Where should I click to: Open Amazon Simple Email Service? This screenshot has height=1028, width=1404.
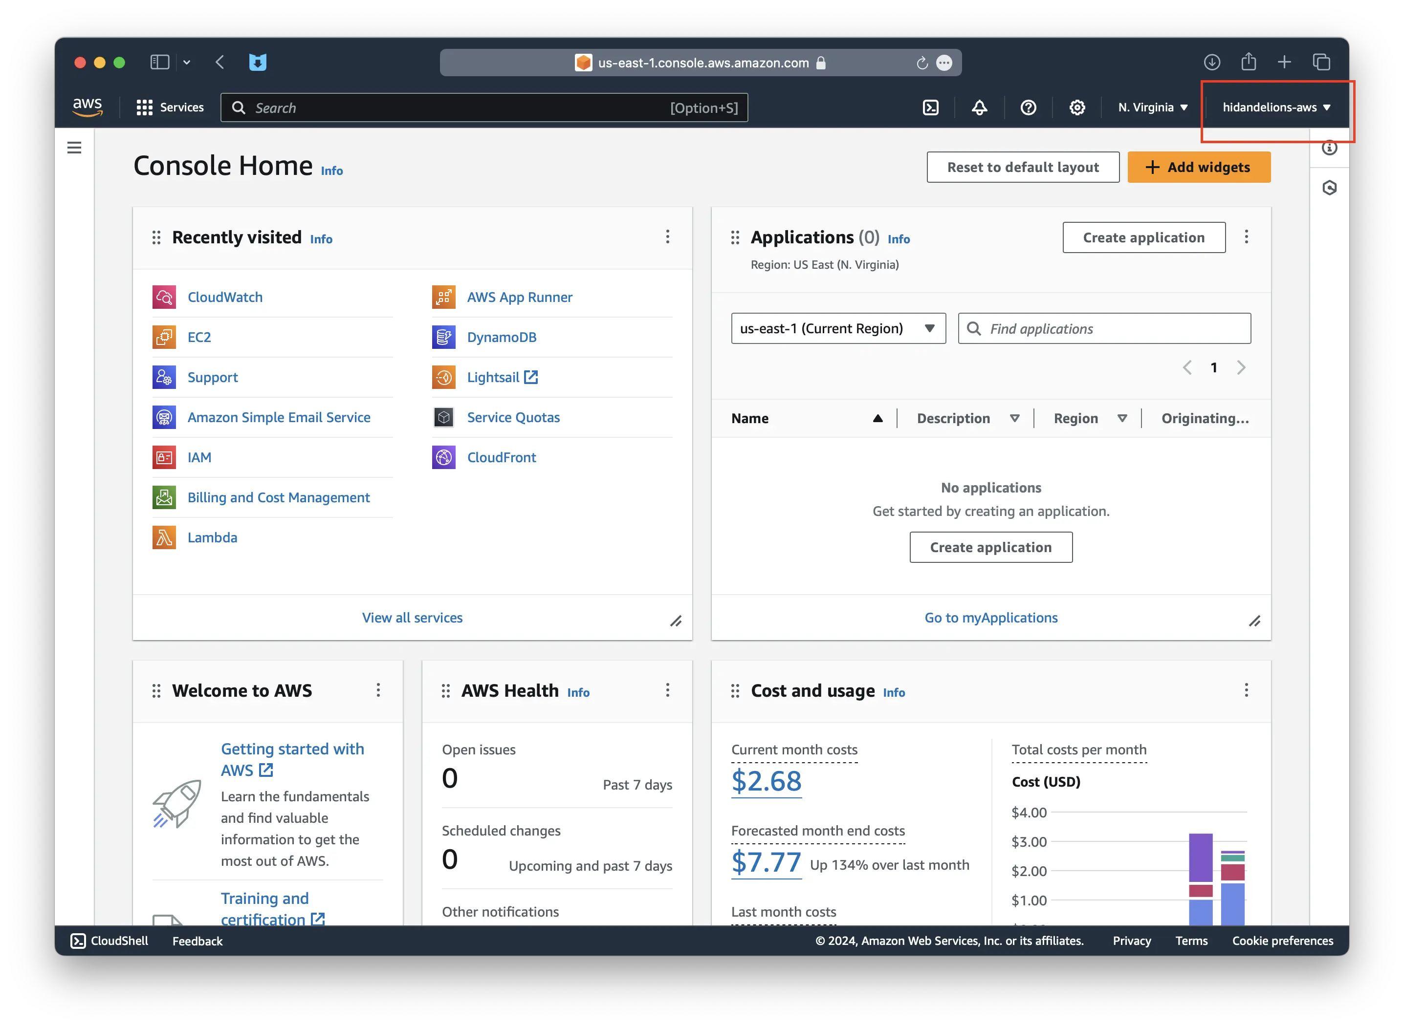(x=278, y=417)
